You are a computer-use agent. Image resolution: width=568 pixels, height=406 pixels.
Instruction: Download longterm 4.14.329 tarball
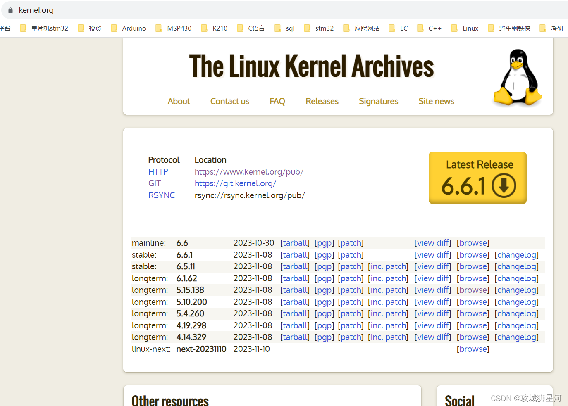point(295,337)
